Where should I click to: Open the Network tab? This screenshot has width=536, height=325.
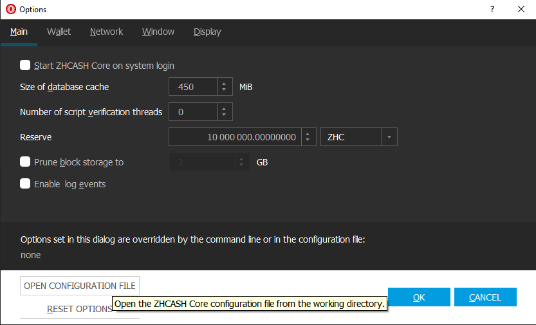point(106,32)
